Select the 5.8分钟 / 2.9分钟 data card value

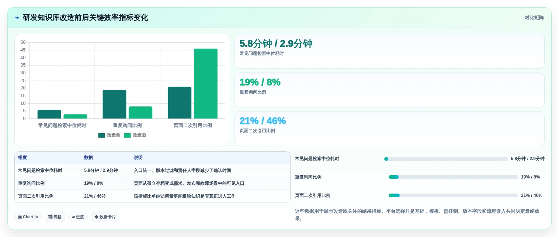click(x=276, y=44)
